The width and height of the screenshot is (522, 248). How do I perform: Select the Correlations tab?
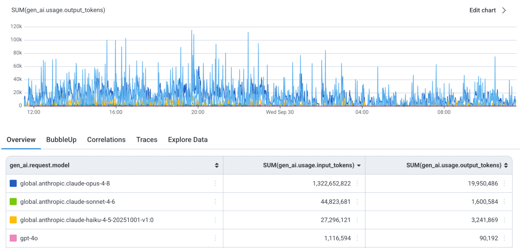(106, 140)
